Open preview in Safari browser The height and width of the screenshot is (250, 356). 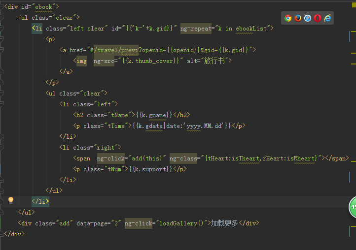(x=308, y=18)
